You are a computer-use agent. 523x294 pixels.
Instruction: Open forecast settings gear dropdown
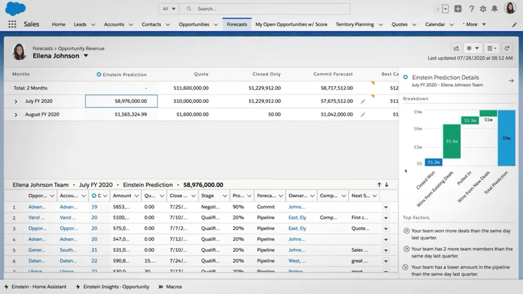[x=472, y=48]
